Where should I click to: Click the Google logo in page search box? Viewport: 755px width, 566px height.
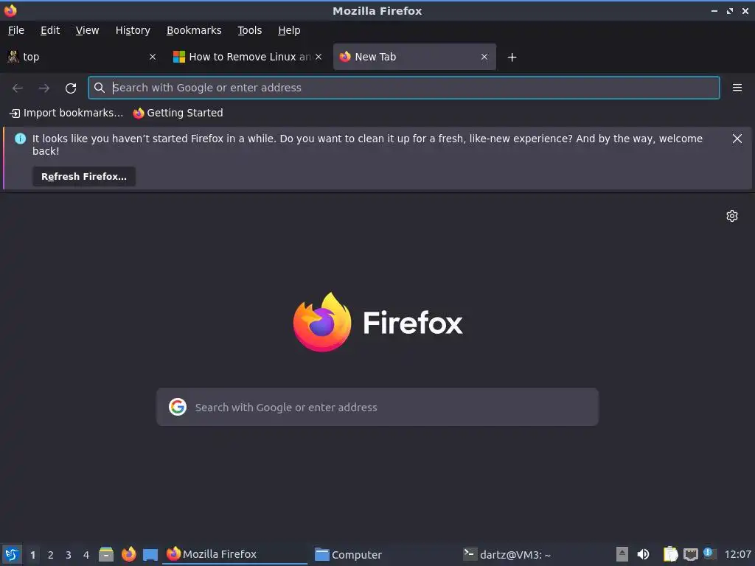click(178, 407)
